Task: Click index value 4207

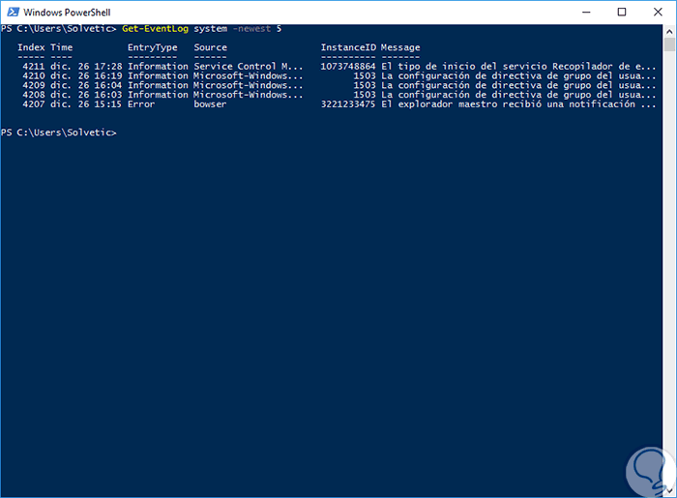Action: click(34, 104)
